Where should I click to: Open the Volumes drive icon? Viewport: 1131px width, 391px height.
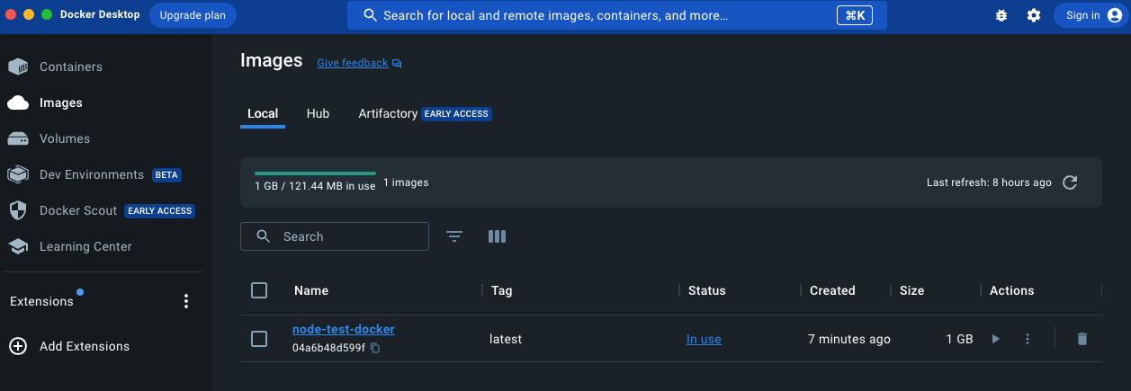pos(18,139)
